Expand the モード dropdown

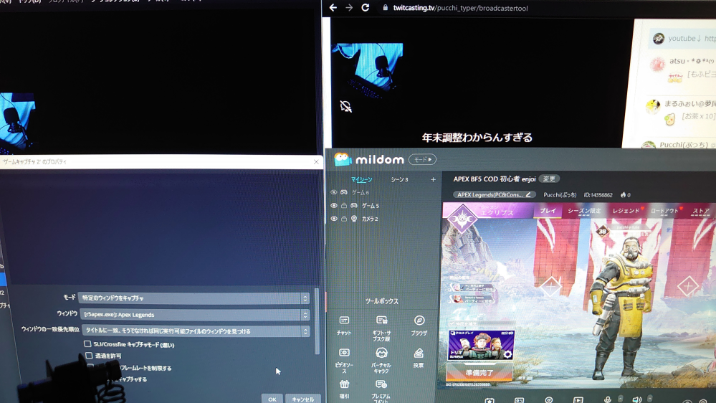tap(195, 298)
